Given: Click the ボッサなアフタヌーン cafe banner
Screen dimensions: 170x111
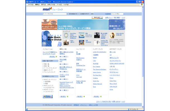Looking at the screenshot, I should 49,24.
